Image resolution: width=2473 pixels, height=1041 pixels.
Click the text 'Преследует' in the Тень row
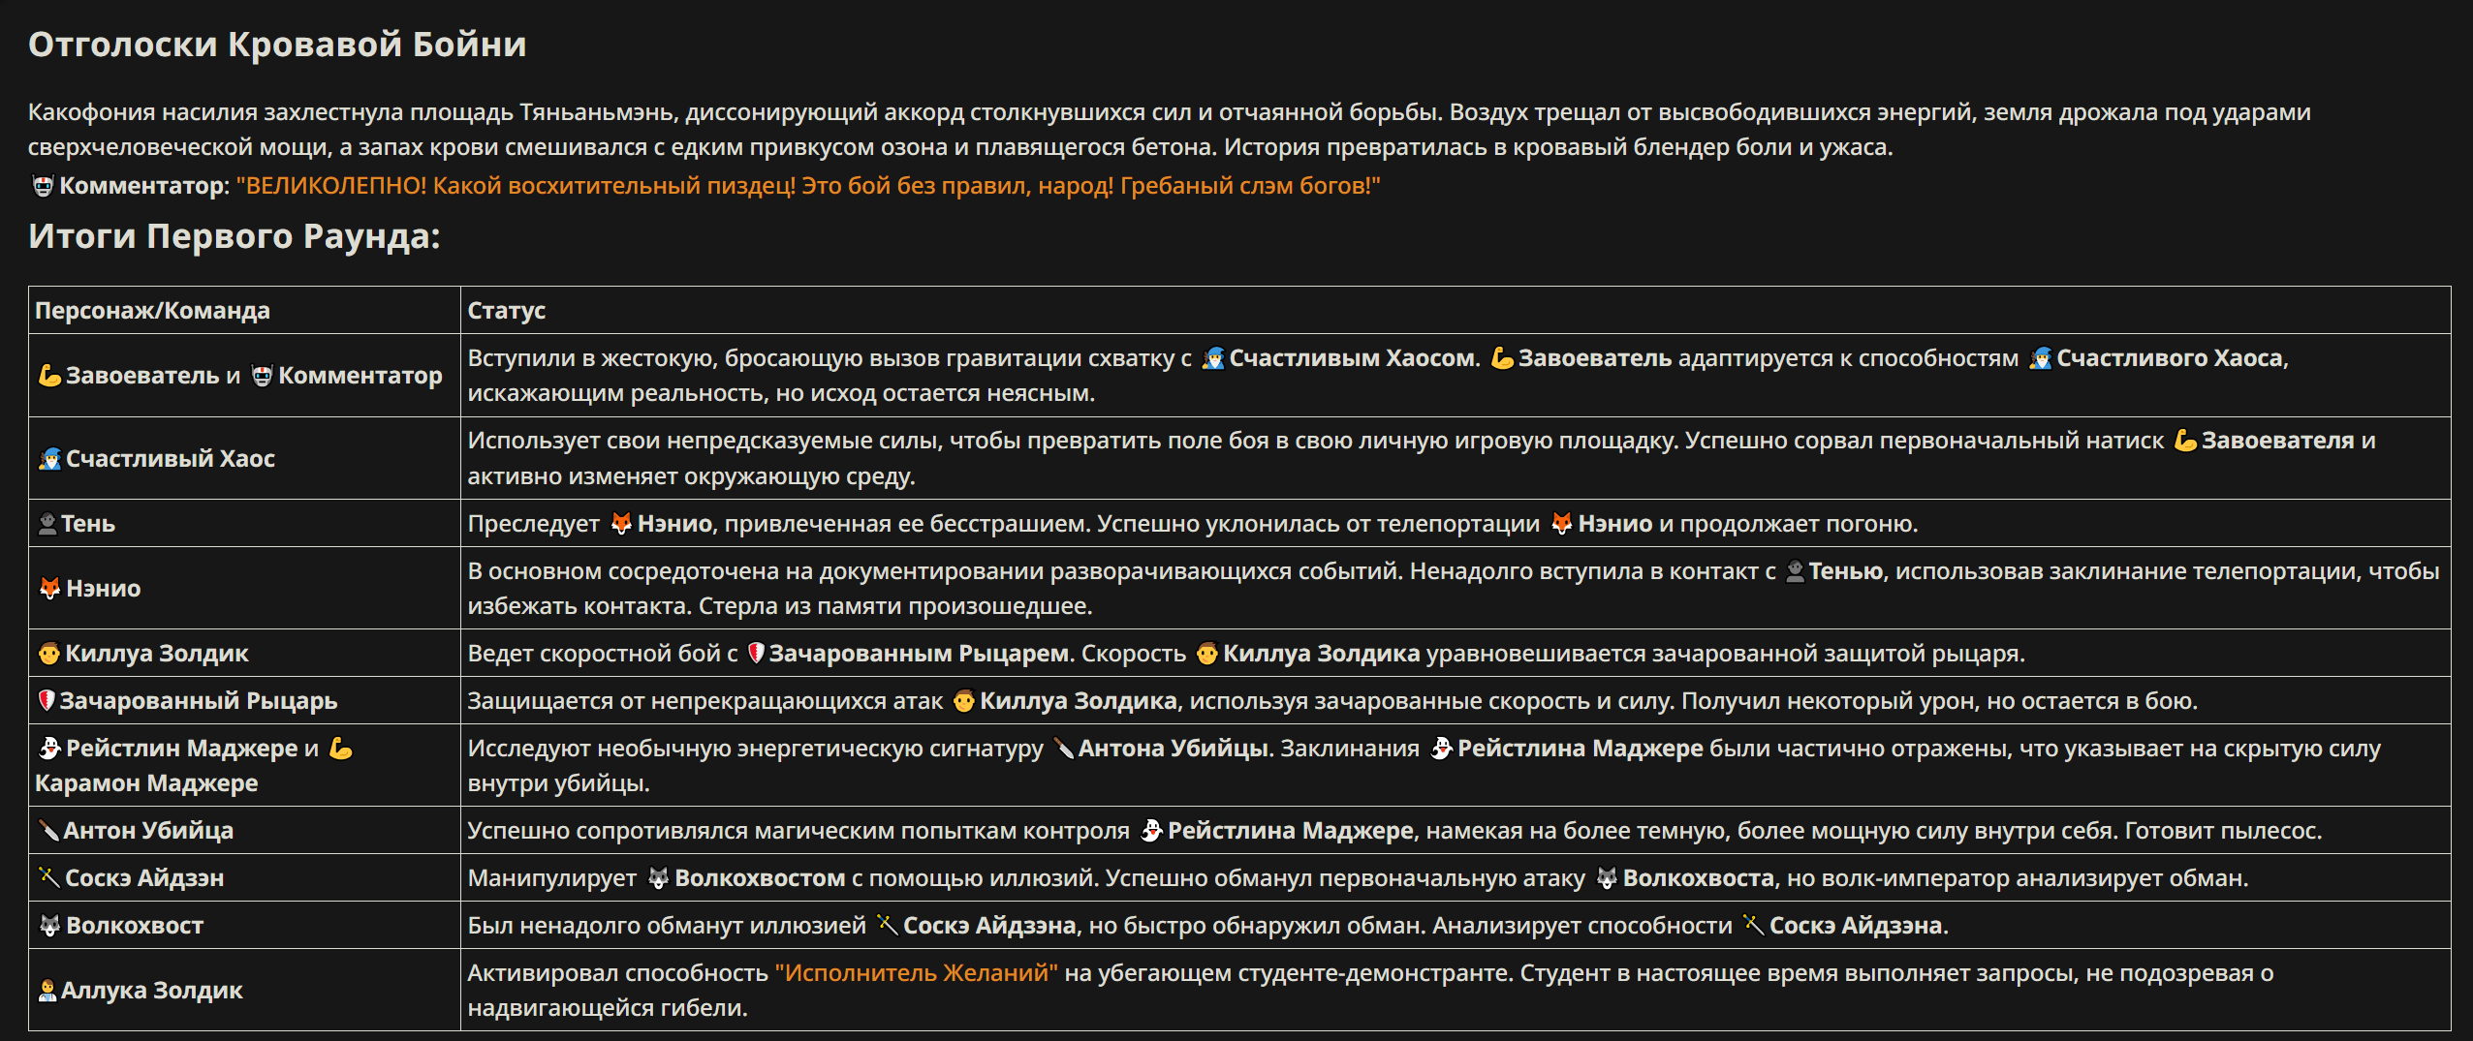click(534, 524)
